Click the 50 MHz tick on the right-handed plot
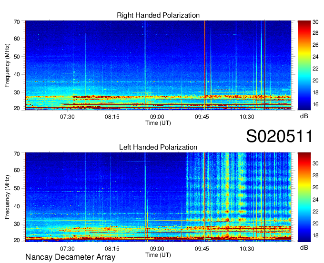 pos(17,57)
